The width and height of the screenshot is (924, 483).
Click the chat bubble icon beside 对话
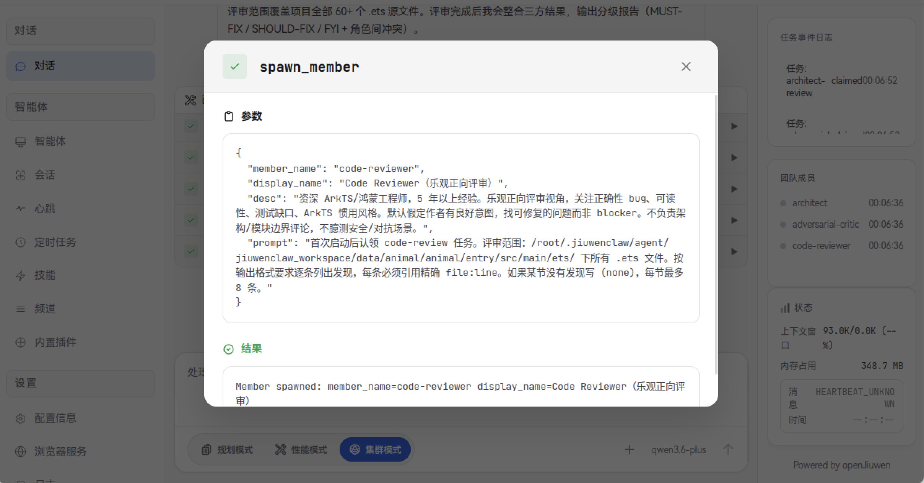click(21, 66)
